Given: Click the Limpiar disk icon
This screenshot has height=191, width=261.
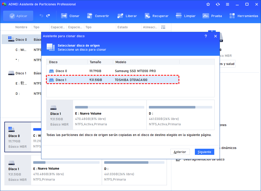Looking at the screenshot, I should point(179,16).
